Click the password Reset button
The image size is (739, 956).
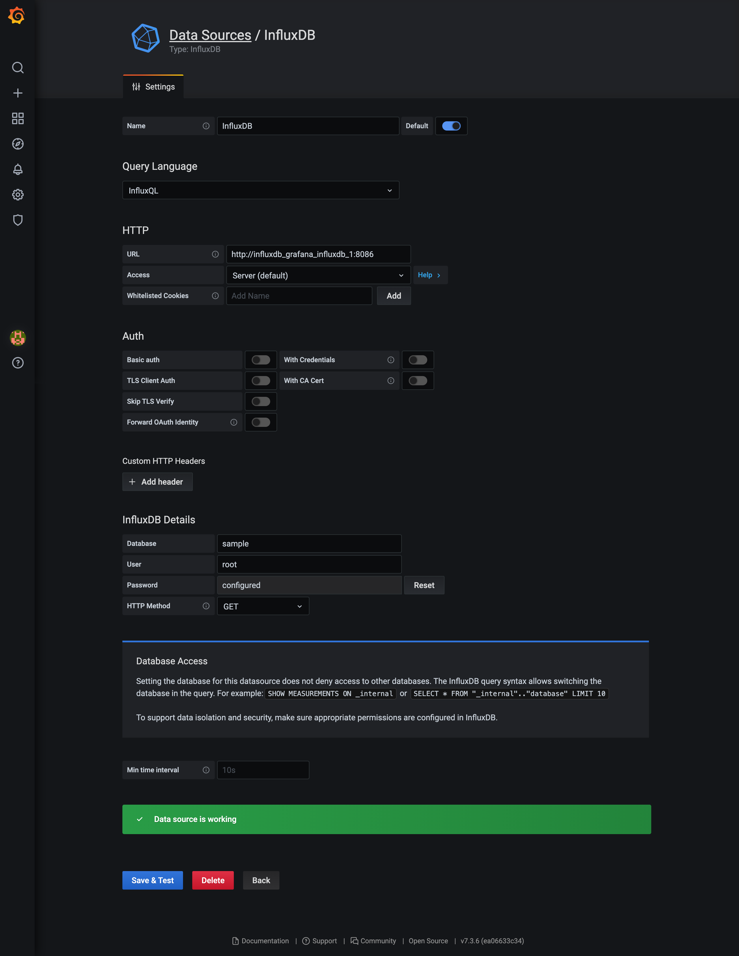coord(424,585)
